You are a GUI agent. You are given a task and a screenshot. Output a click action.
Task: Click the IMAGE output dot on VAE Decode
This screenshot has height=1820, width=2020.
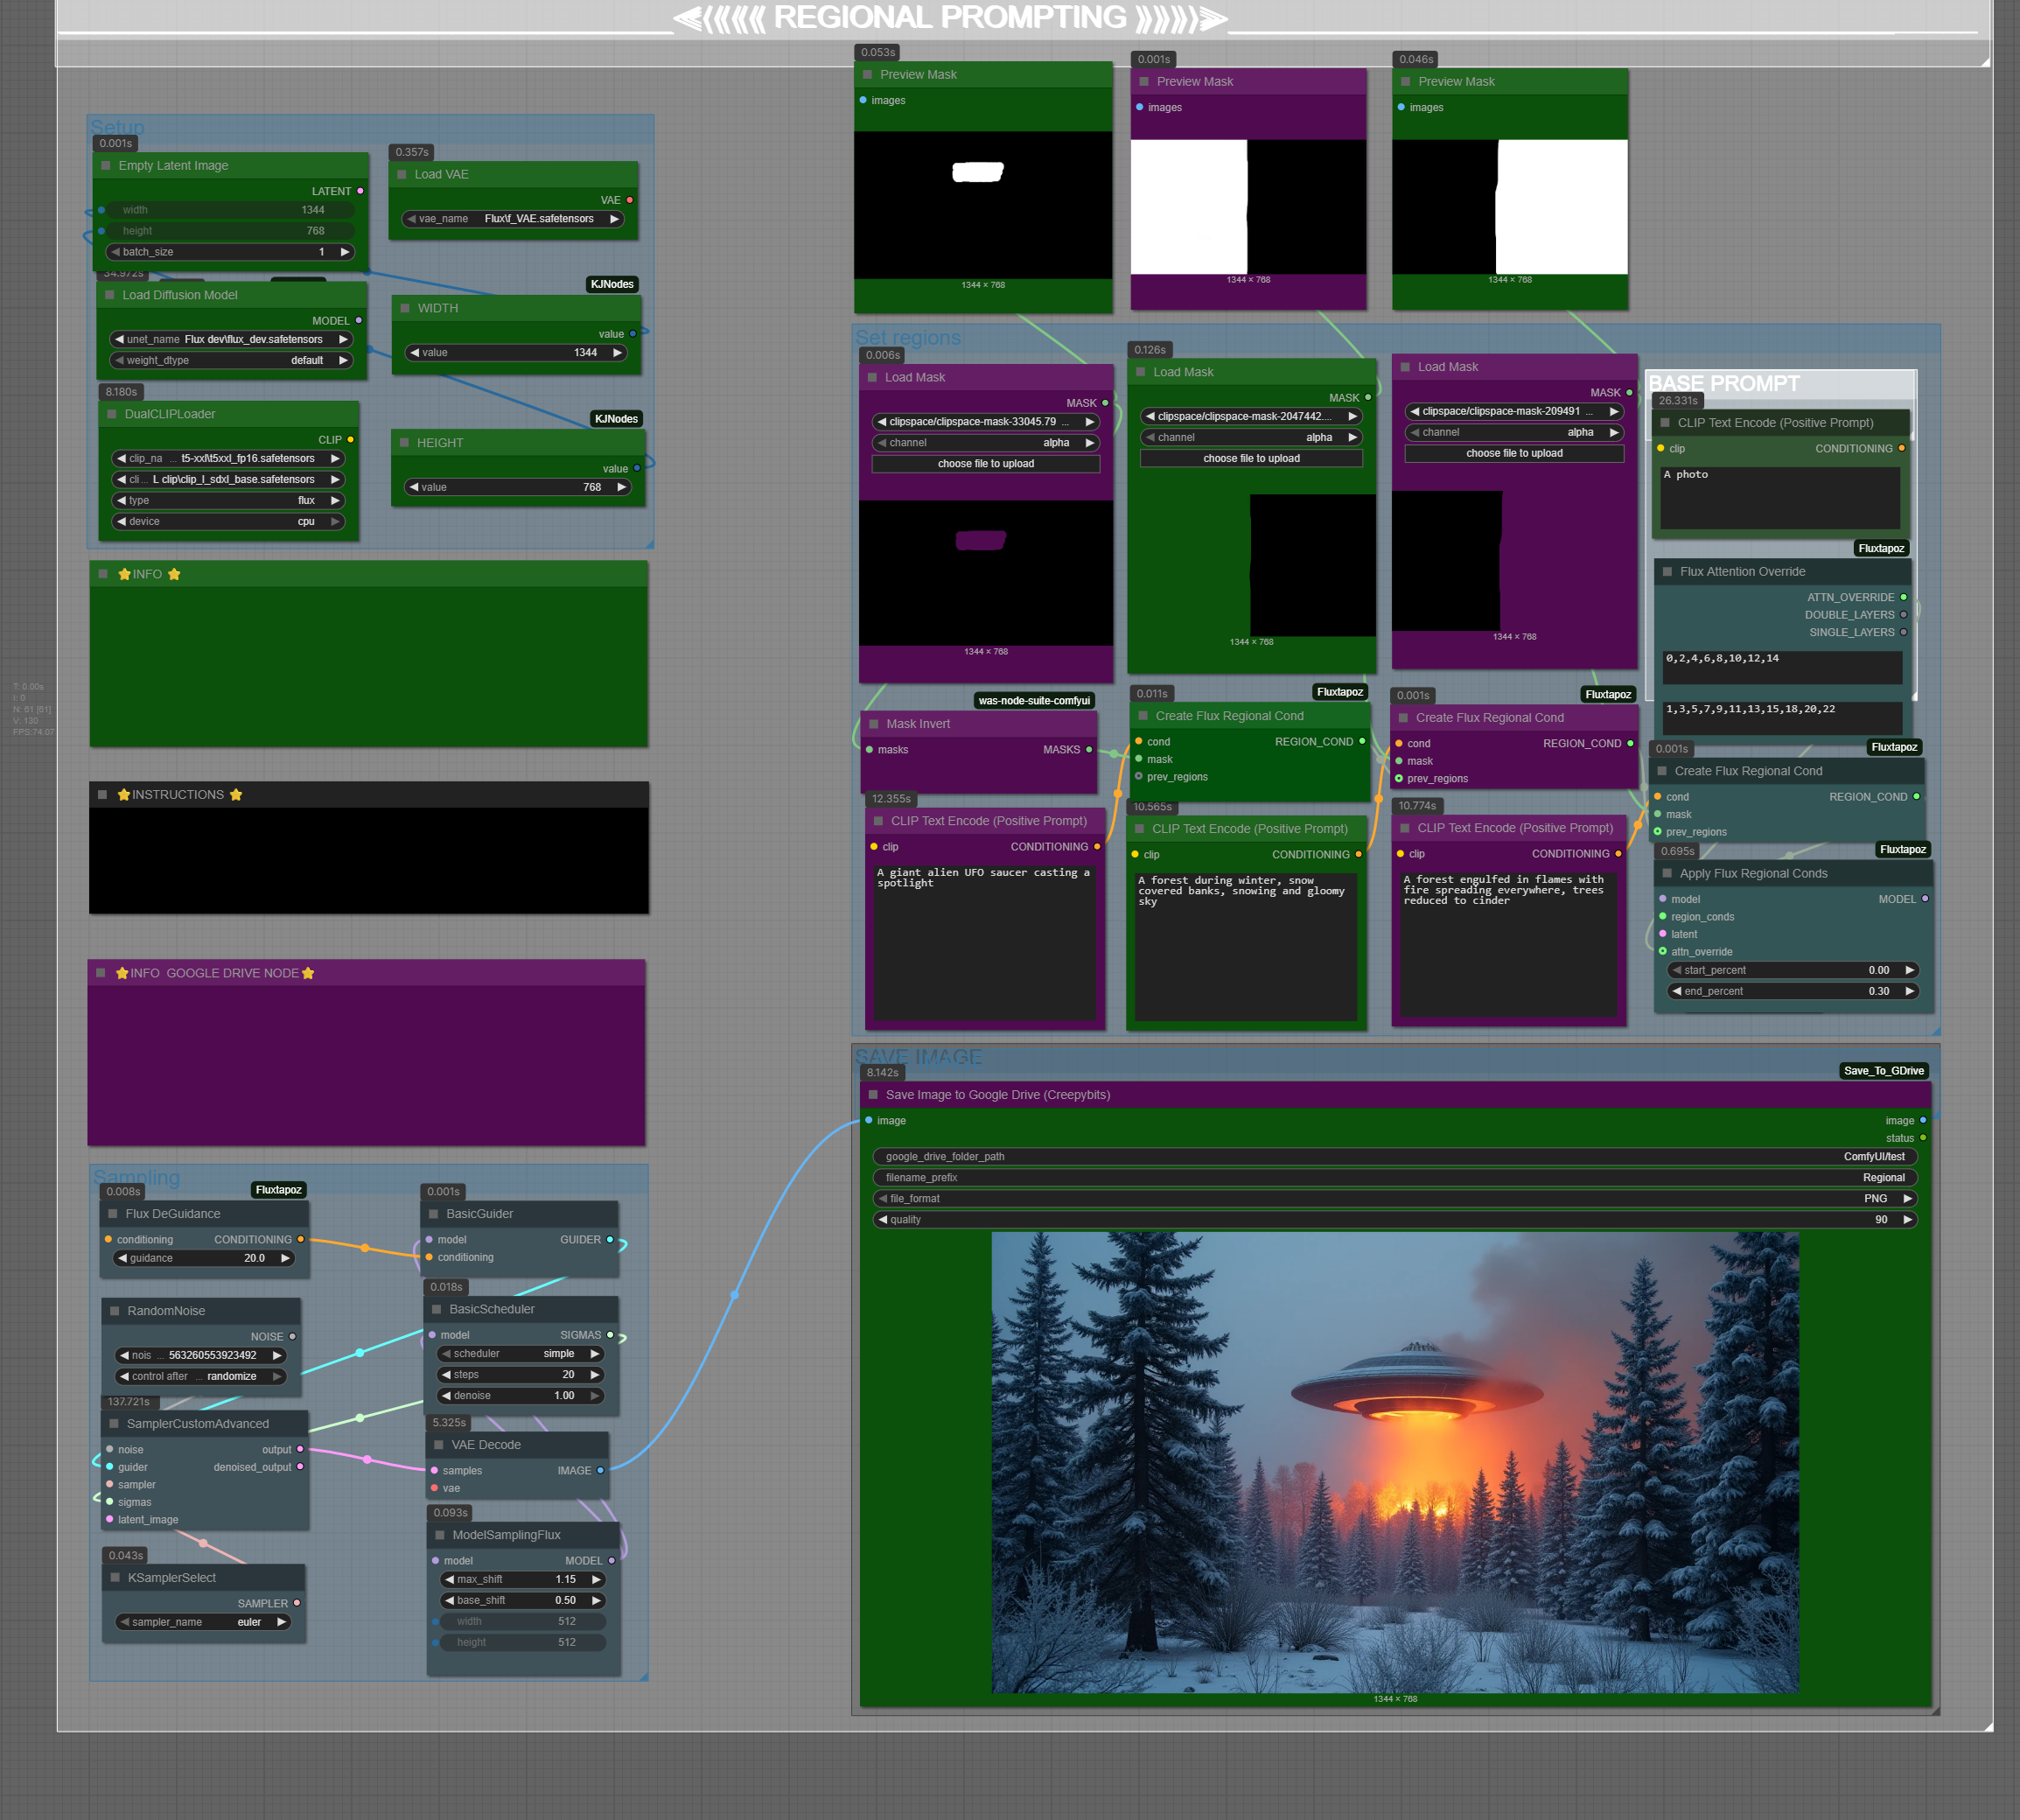click(x=600, y=1470)
